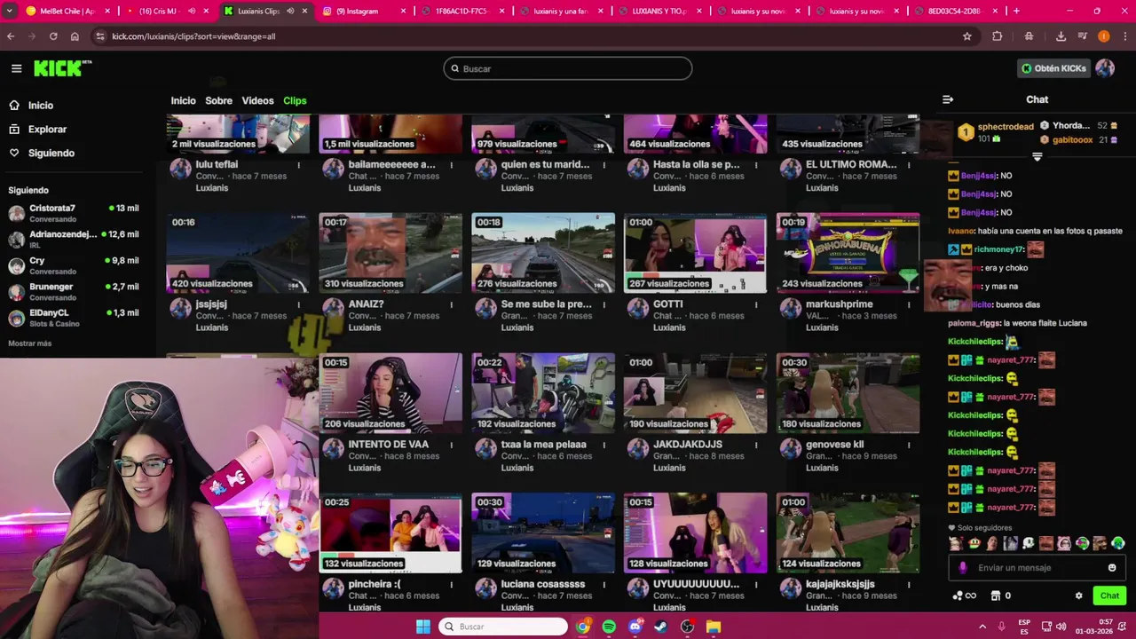This screenshot has height=639, width=1136.
Task: Open options menu for genovese kll clip
Action: (909, 445)
